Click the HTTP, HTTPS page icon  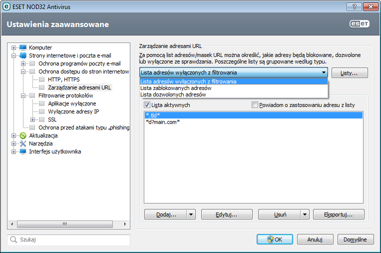(x=42, y=79)
